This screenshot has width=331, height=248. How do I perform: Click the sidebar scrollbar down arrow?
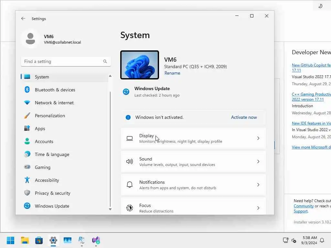click(x=110, y=209)
